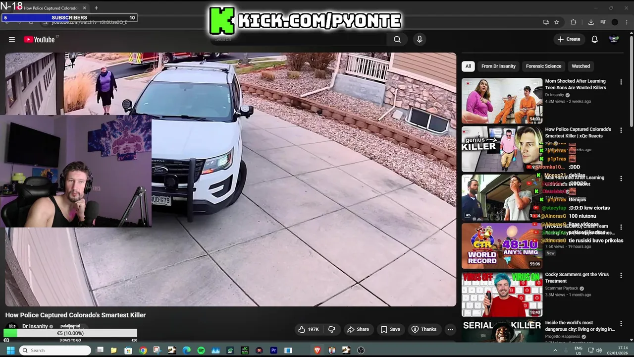Open Cocky Scammers get the Virus Treatment
The height and width of the screenshot is (357, 634).
(x=577, y=278)
